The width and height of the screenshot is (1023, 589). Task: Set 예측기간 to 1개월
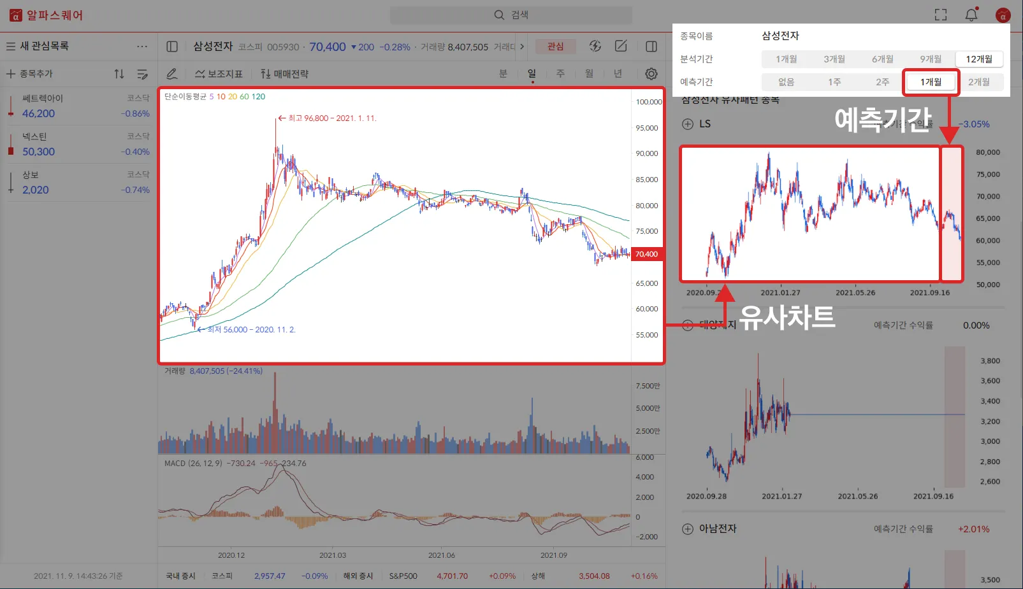(931, 82)
